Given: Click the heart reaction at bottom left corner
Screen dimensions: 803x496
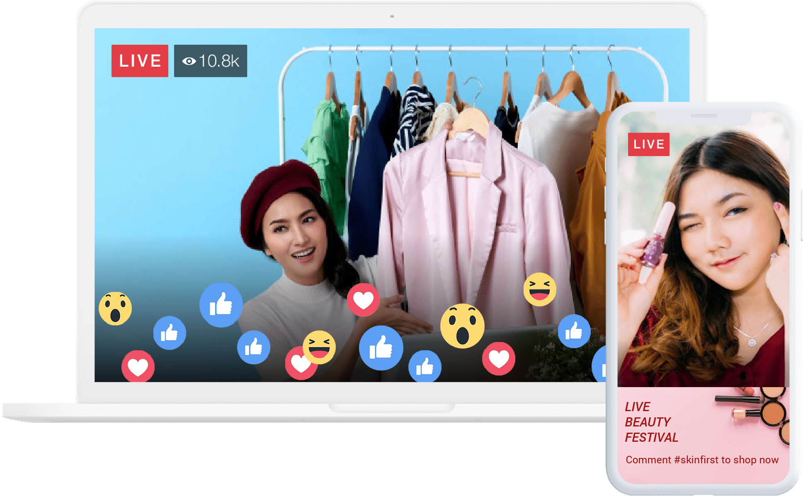Looking at the screenshot, I should 138,366.
